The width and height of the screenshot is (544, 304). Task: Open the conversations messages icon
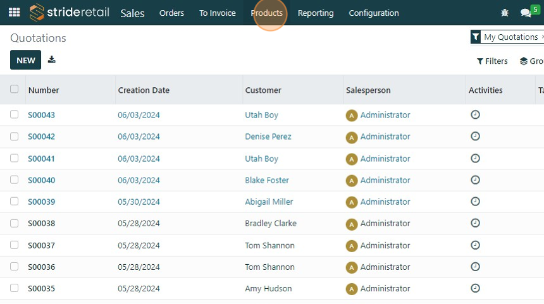coord(525,13)
